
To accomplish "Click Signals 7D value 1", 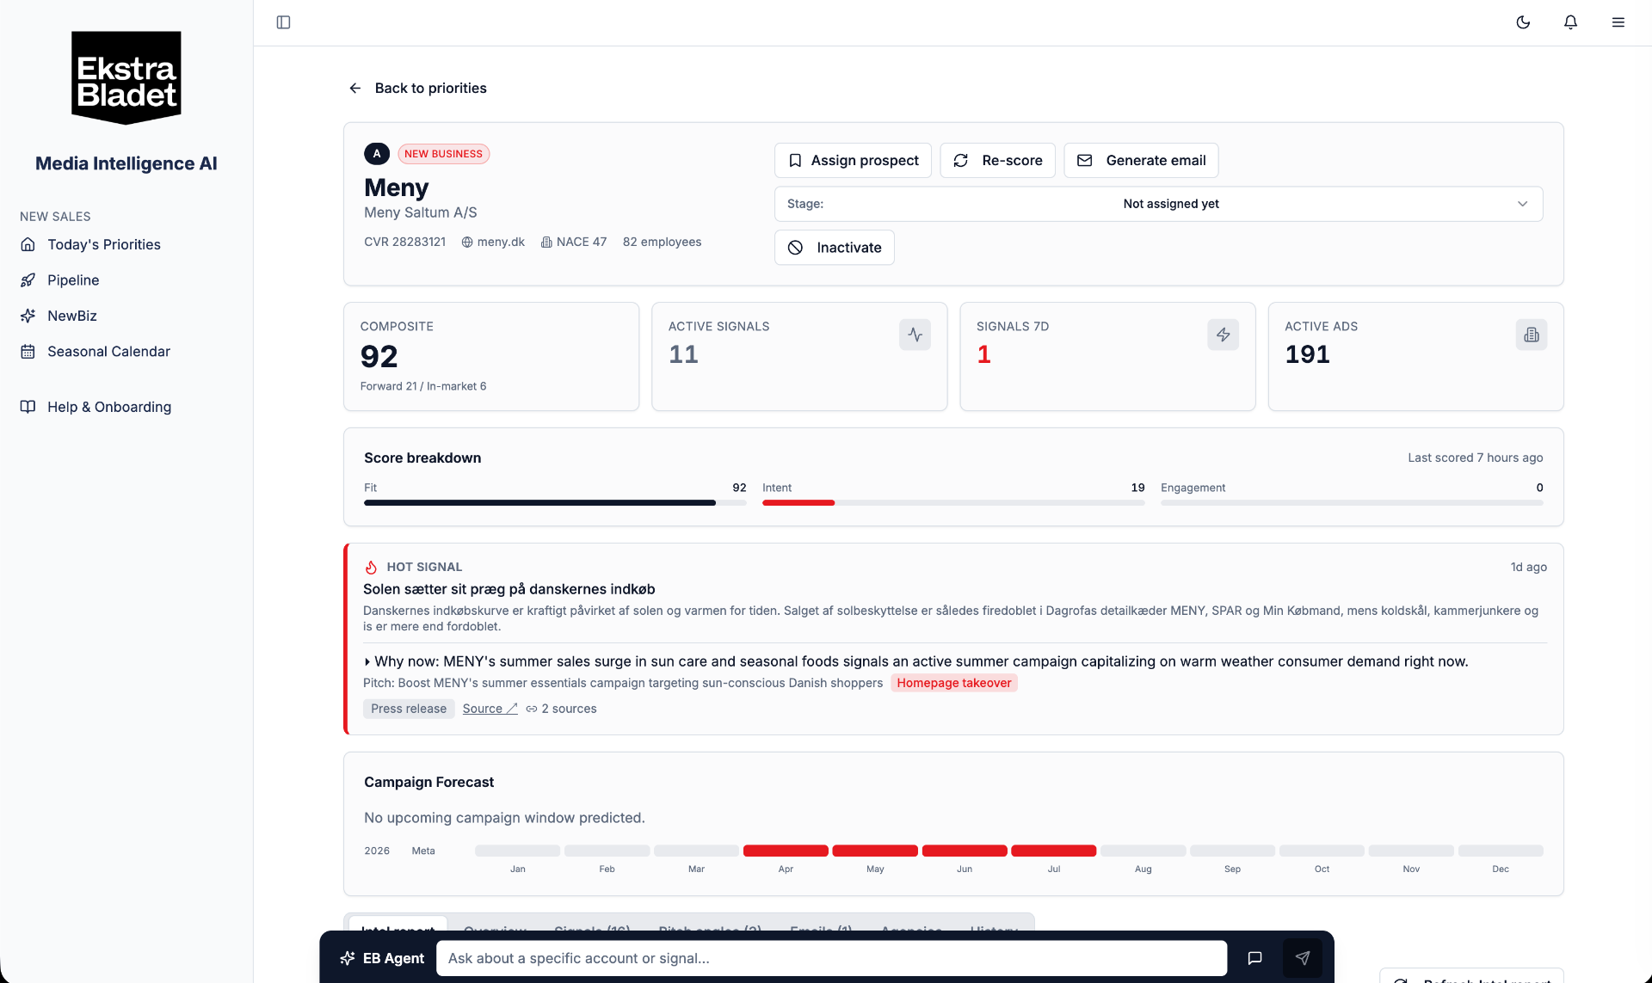I will click(x=983, y=355).
